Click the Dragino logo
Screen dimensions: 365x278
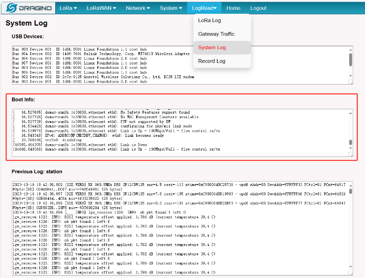pos(29,8)
